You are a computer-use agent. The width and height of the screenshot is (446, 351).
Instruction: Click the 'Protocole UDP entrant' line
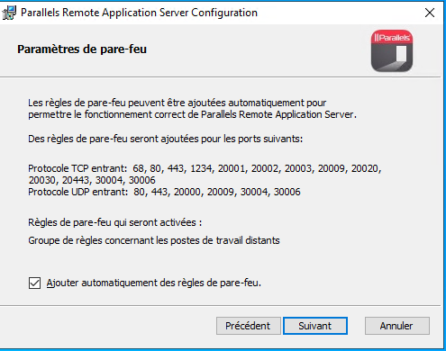coord(164,192)
